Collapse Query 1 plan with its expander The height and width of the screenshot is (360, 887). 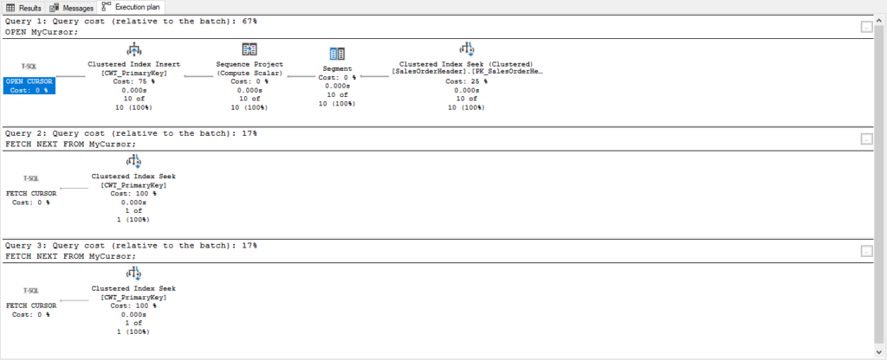pyautogui.click(x=866, y=27)
